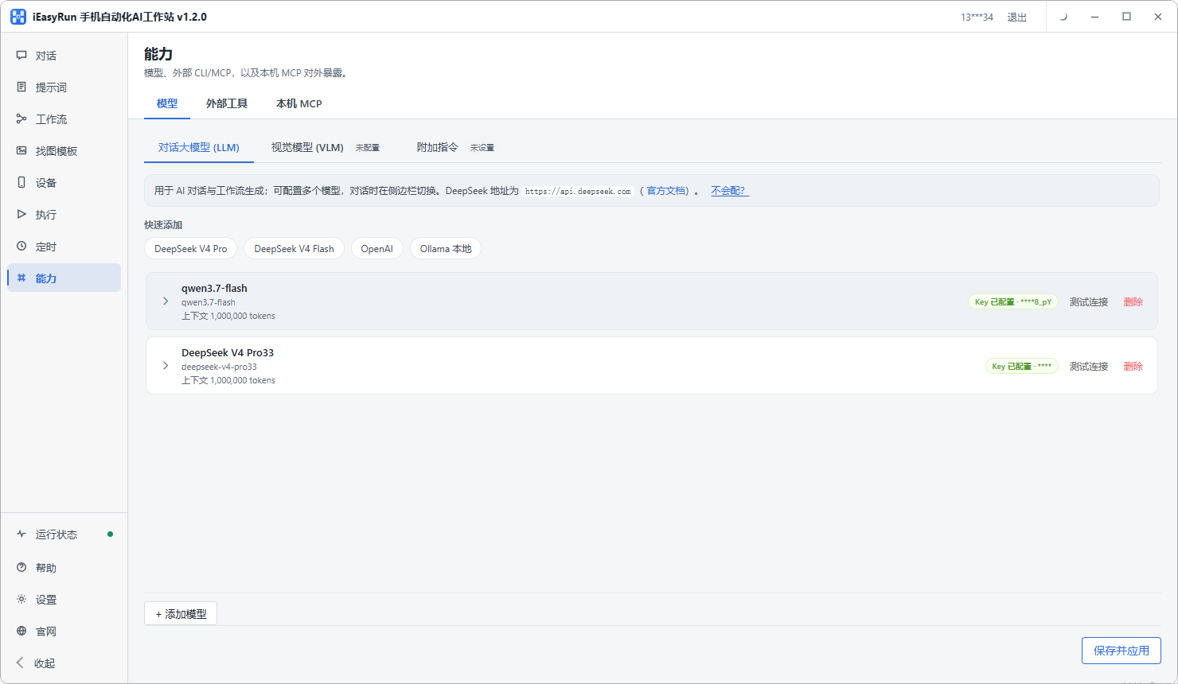
Task: Click 退出 to log out
Action: point(1017,17)
